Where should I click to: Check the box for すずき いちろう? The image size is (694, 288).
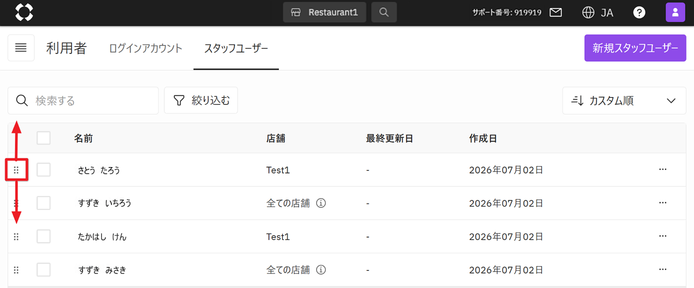(43, 203)
